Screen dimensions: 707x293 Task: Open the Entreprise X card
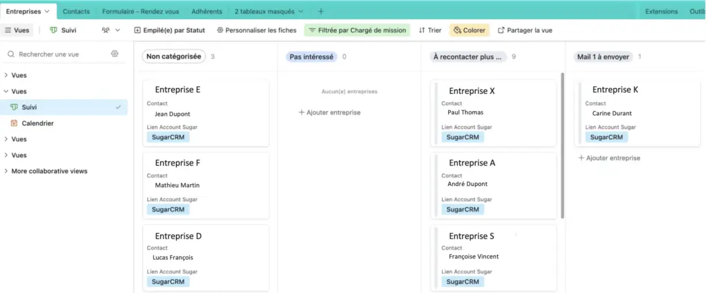coord(494,114)
